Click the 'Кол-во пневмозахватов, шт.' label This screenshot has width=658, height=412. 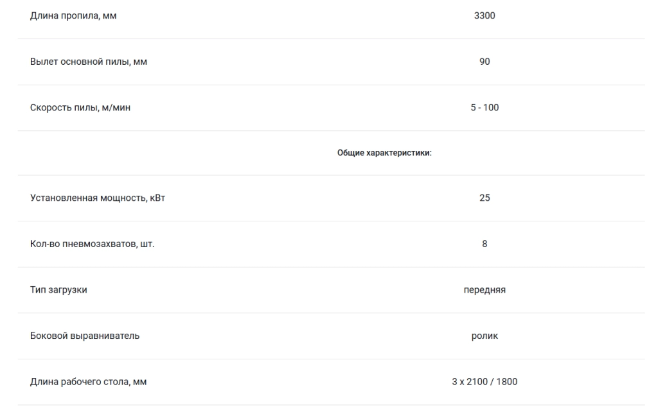coord(93,244)
